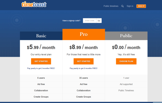The height and width of the screenshot is (103, 162).
Task: Select 'Public Timelines' feature text
Action: point(126,91)
